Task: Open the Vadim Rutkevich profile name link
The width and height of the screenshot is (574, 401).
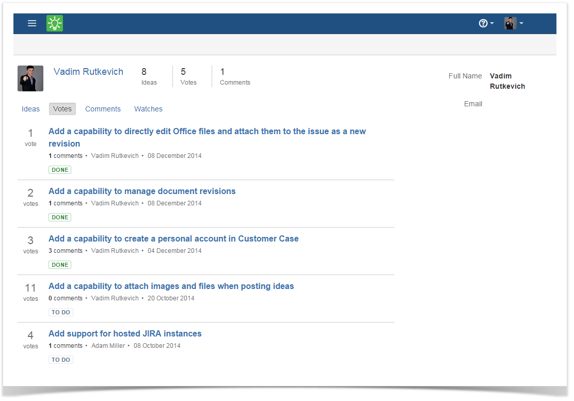Action: 88,72
